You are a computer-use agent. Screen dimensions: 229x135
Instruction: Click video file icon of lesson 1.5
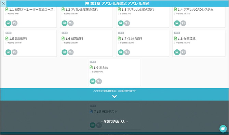[x=7, y=38]
